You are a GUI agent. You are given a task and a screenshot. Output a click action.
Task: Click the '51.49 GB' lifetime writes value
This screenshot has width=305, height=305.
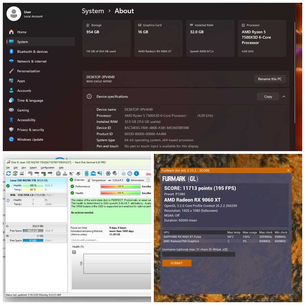point(115,234)
